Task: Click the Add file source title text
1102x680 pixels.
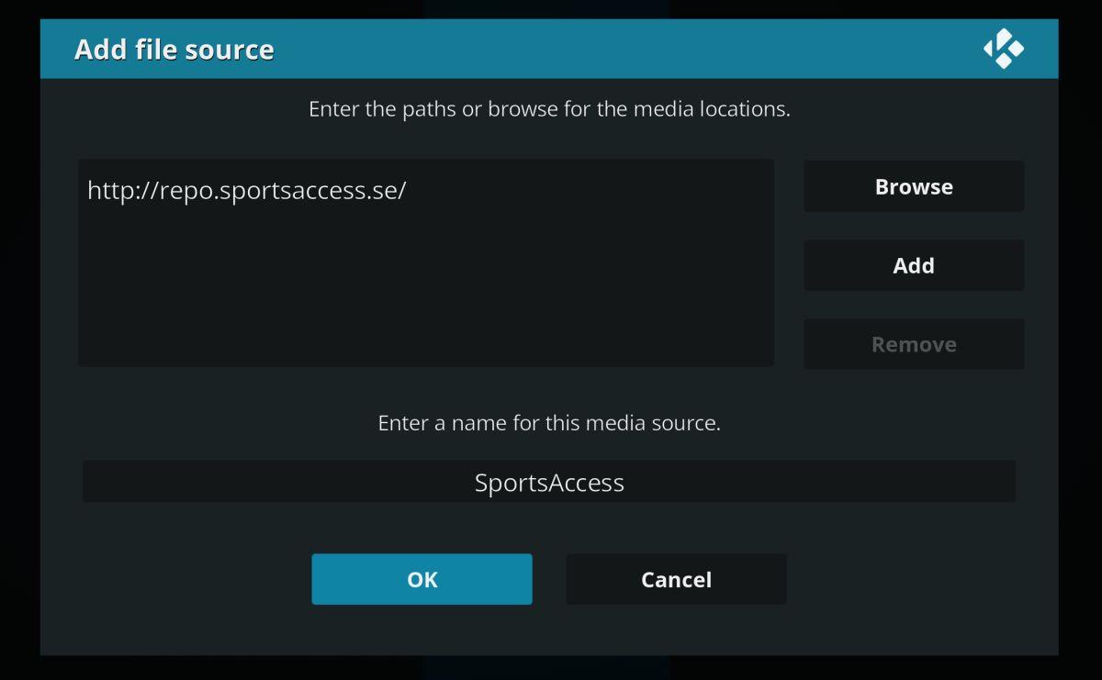Action: tap(174, 50)
